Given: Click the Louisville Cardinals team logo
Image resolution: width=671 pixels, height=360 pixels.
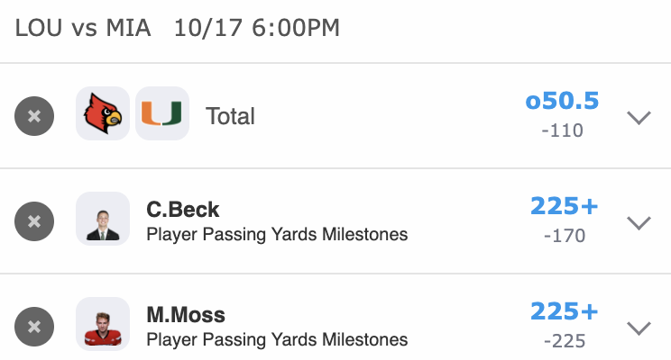Looking at the screenshot, I should [x=103, y=113].
